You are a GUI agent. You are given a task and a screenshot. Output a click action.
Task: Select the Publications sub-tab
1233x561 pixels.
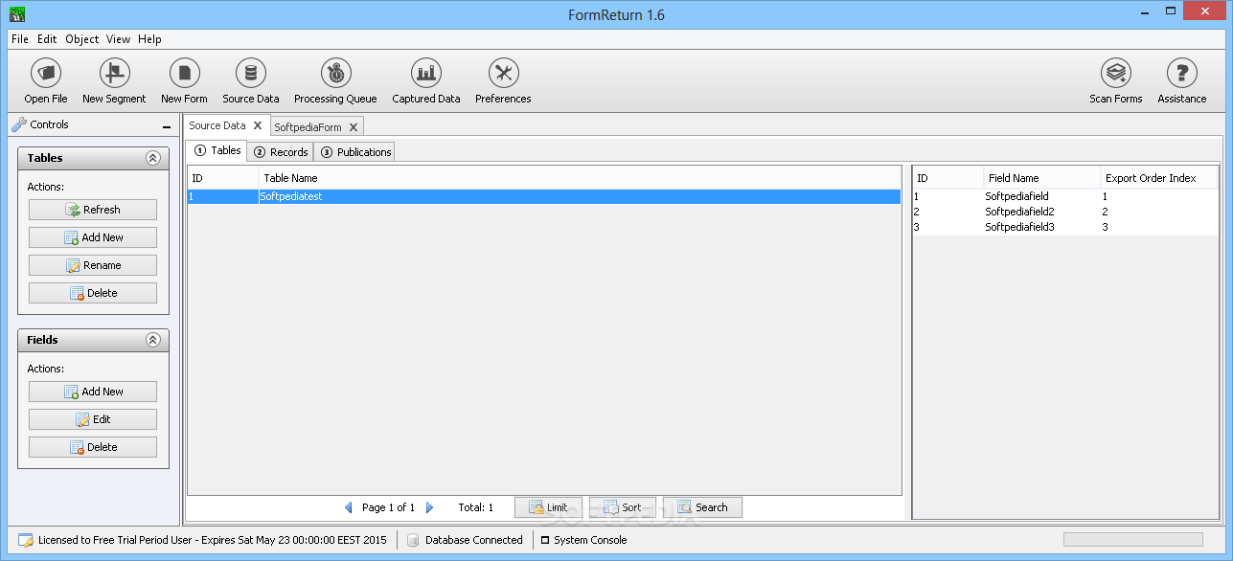coord(354,151)
